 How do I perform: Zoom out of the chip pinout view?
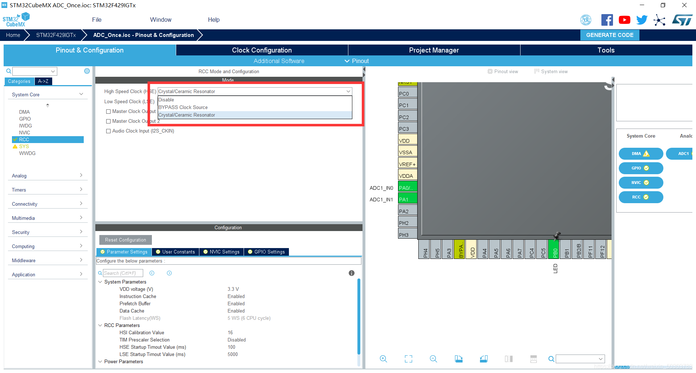433,359
